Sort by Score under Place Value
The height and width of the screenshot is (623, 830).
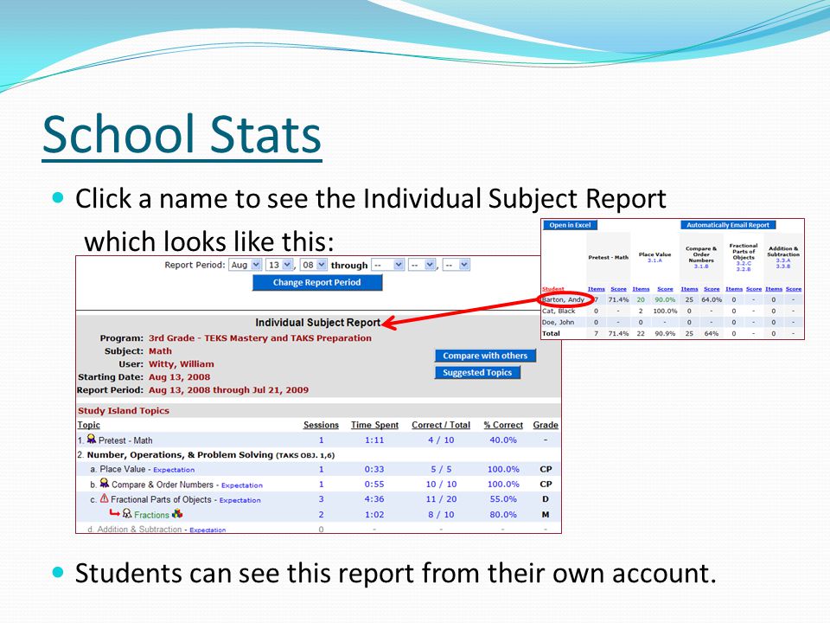(665, 289)
